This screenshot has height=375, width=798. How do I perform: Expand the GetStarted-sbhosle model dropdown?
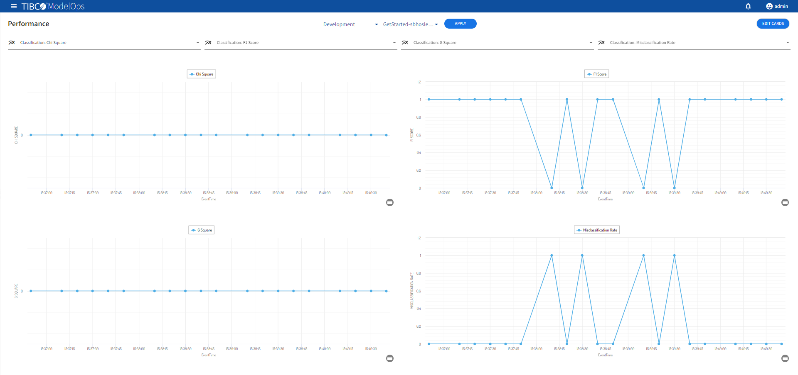(x=411, y=24)
